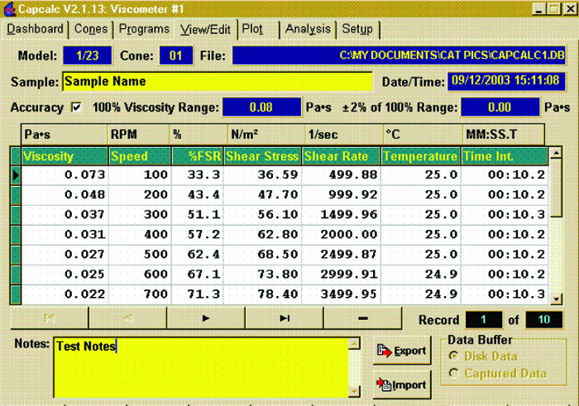Click the data table scrollbar thumb

tap(556, 188)
